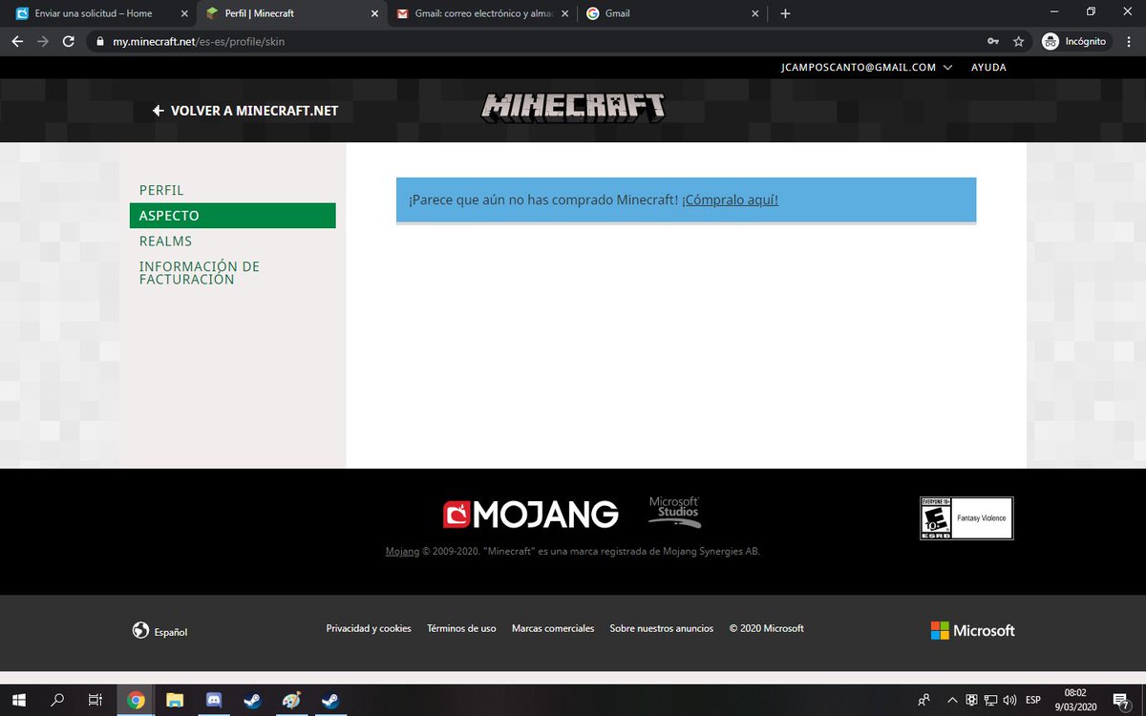
Task: Select ASPECTO in the sidebar
Action: click(x=233, y=216)
